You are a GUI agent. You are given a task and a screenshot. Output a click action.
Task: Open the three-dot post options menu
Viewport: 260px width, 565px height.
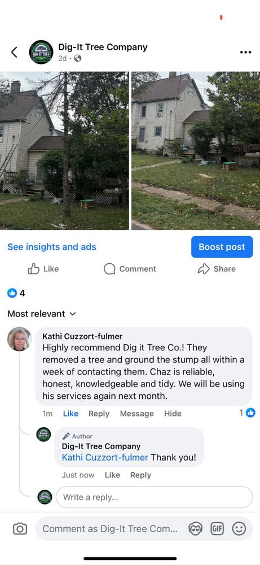245,52
